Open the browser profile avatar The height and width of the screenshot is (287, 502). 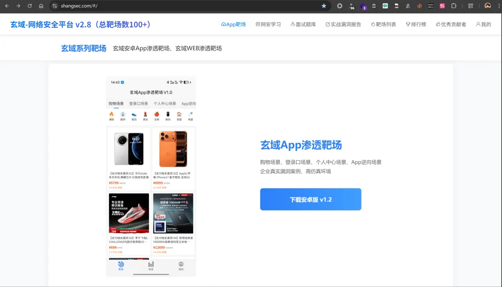488,6
